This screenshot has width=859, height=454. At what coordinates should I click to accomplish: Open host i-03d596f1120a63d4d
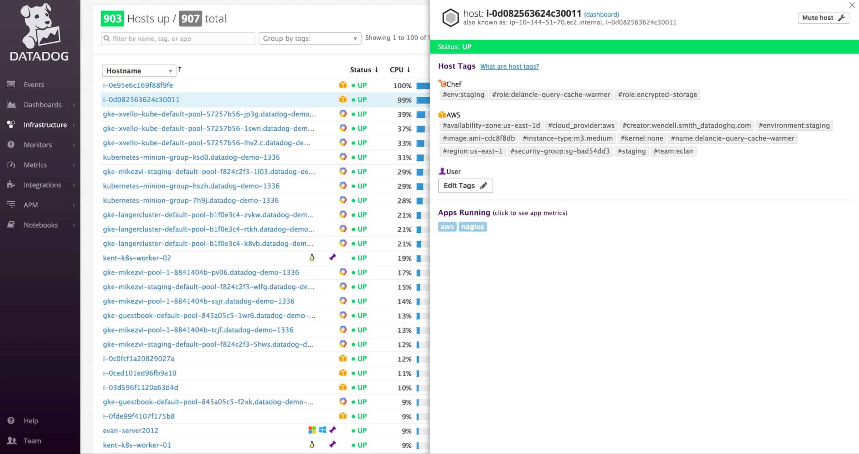coord(140,387)
